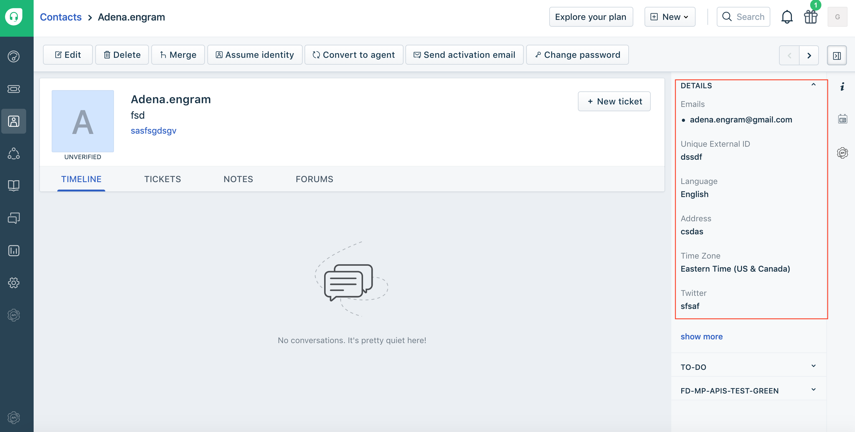855x432 pixels.
Task: Open the Dashboard icon in sidebar
Action: (14, 57)
